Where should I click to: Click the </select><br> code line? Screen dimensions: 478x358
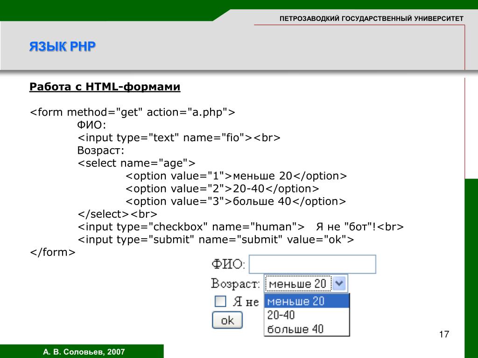click(x=117, y=214)
